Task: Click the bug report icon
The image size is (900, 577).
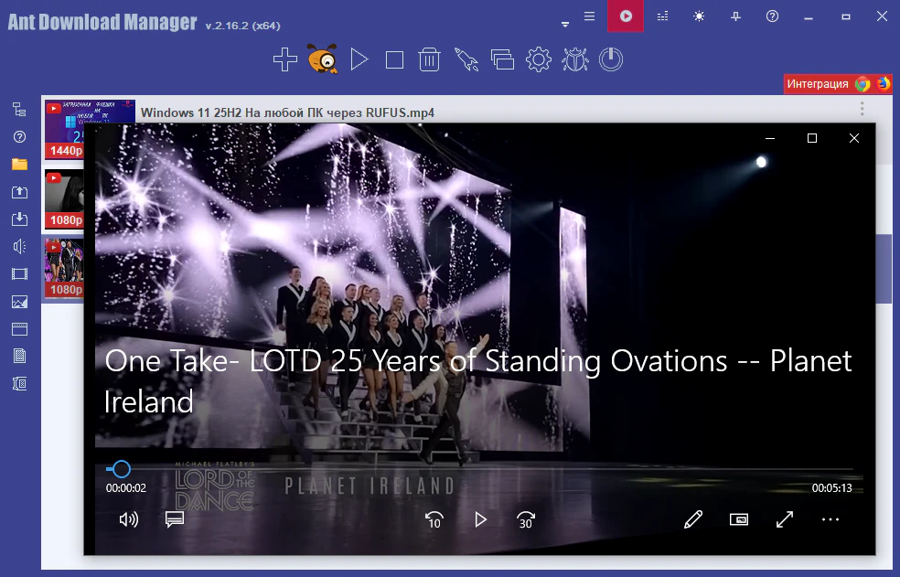Action: click(x=575, y=59)
